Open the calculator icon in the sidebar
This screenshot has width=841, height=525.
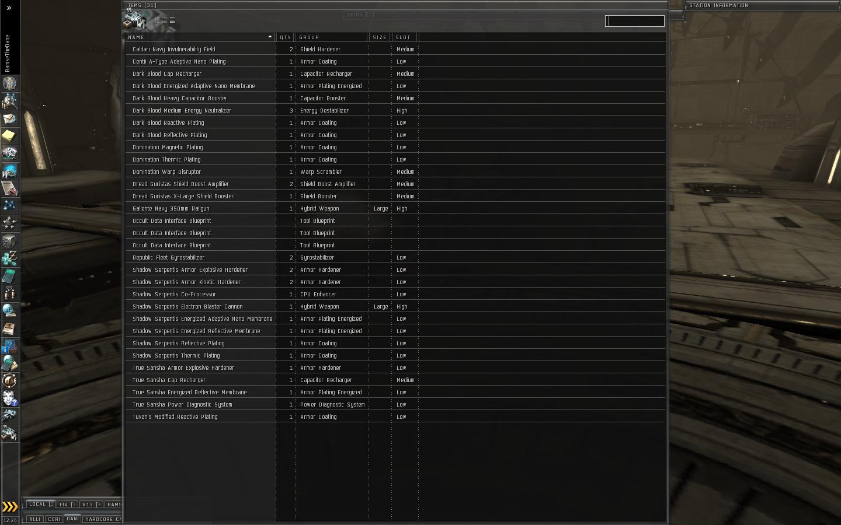10,276
